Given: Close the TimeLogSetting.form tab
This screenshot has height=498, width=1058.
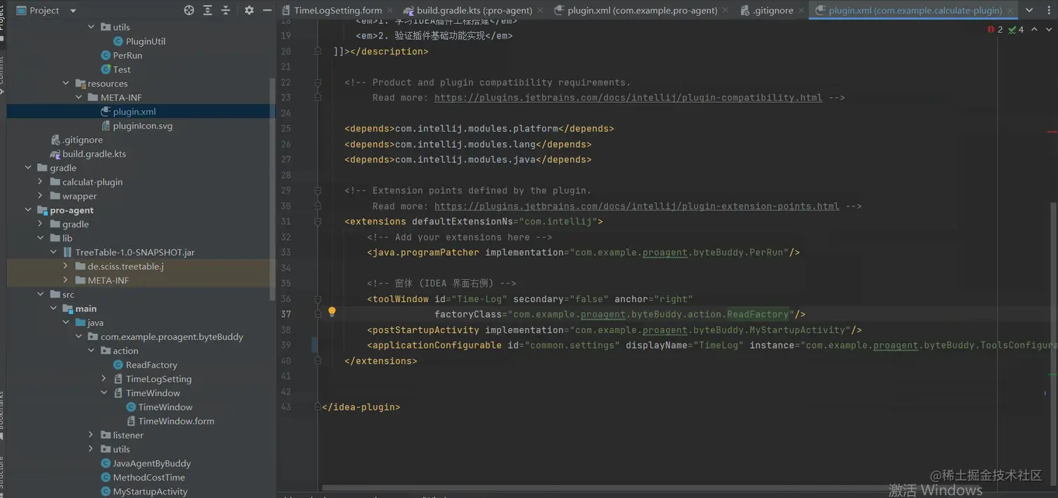Looking at the screenshot, I should 390,10.
